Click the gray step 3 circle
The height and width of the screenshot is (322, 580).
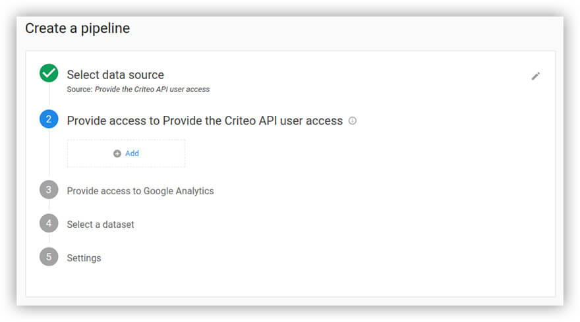coord(49,190)
